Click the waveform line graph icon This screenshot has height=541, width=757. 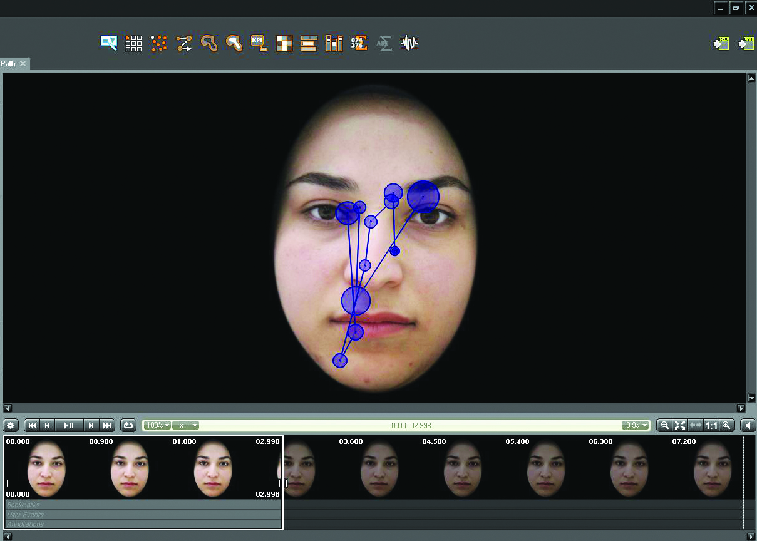[x=409, y=43]
